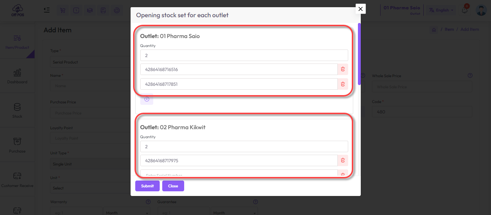Open the guarantee Month dropdown
The height and width of the screenshot is (215, 491).
[x=234, y=212]
